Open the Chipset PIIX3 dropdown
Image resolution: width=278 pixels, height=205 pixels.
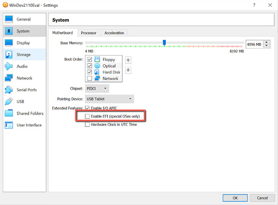pos(97,88)
